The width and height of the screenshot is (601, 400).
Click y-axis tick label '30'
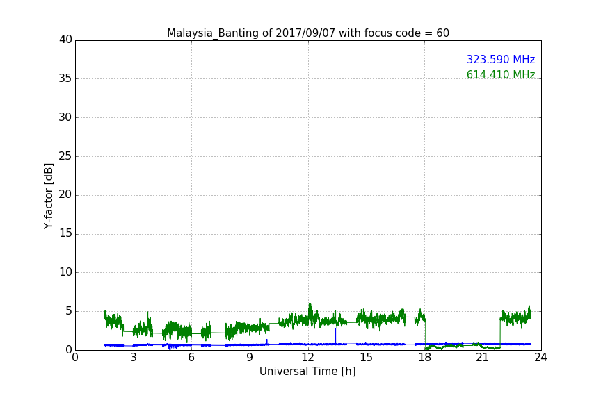65,117
